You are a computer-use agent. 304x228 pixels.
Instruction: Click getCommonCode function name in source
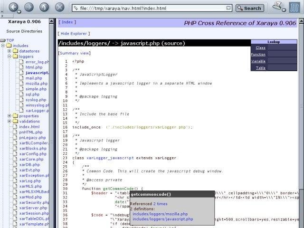(118, 189)
